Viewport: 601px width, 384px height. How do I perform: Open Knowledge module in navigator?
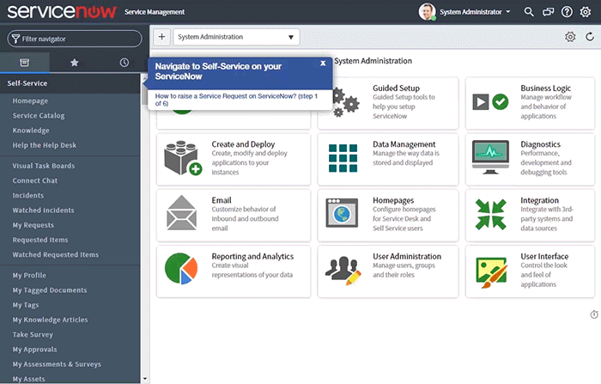point(31,131)
